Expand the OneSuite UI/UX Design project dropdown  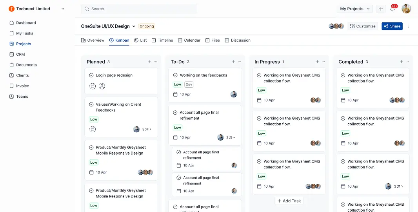(x=134, y=26)
